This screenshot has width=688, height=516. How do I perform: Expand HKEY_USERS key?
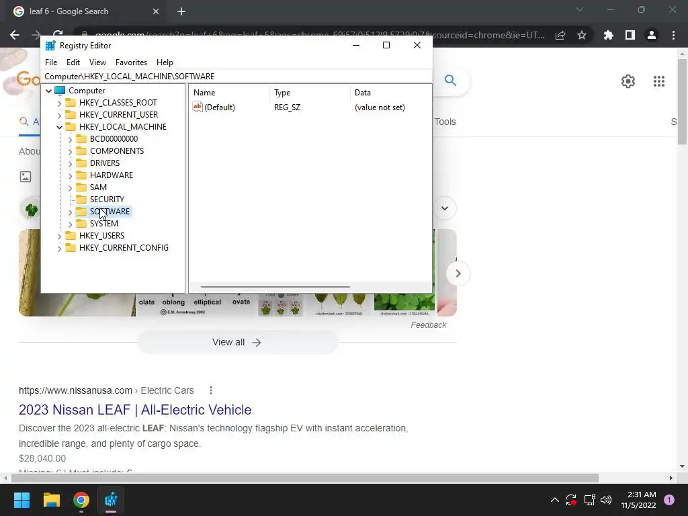[x=59, y=236]
